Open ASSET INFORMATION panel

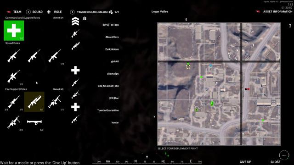tap(277, 11)
